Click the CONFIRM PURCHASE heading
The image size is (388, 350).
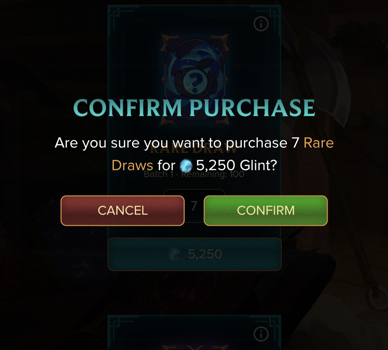(x=194, y=108)
